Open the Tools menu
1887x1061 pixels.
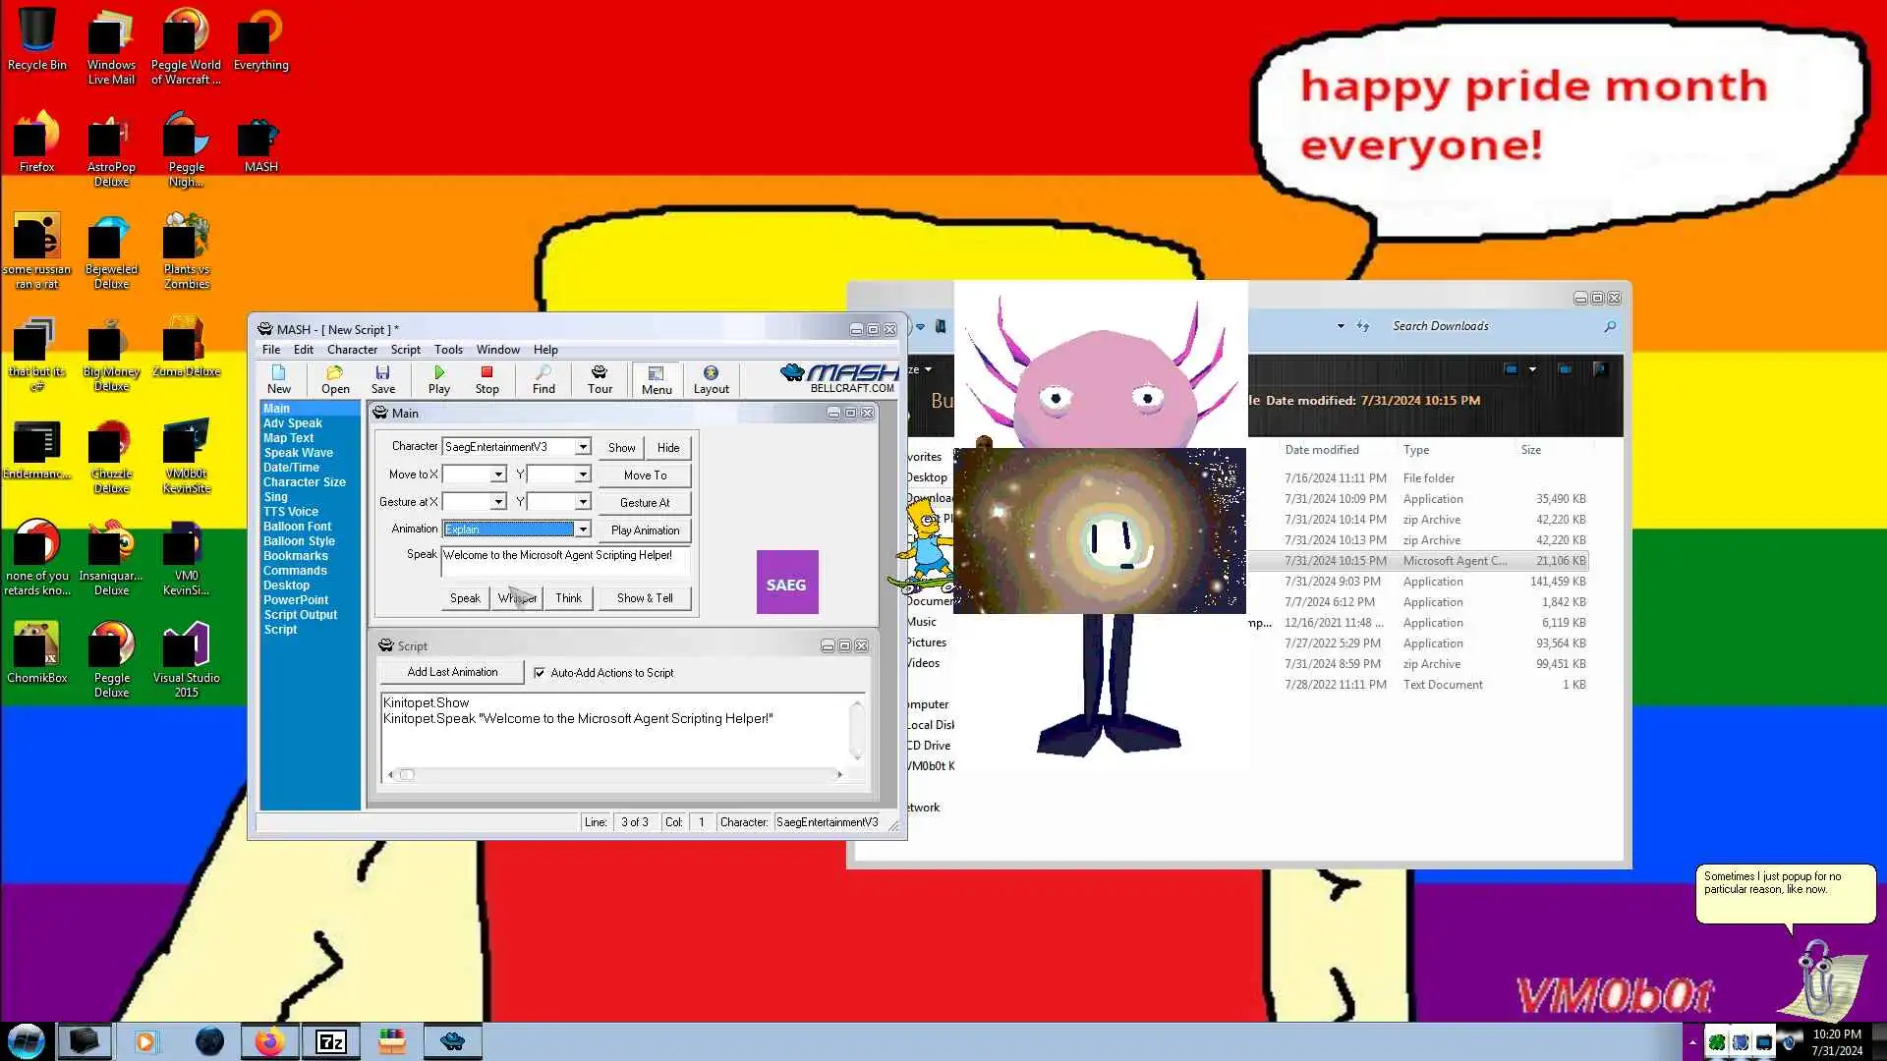448,350
